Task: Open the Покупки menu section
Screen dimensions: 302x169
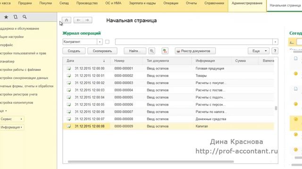Action: pyautogui.click(x=45, y=3)
